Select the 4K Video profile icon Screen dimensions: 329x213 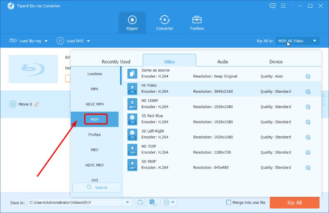(x=132, y=89)
